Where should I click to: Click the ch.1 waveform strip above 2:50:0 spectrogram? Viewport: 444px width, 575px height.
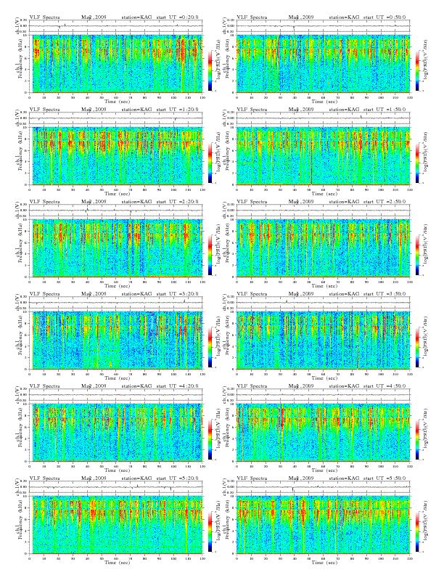[323, 211]
